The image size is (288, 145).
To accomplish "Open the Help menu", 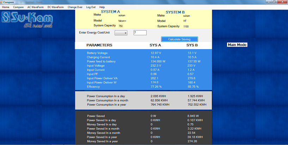I will point(102,7).
